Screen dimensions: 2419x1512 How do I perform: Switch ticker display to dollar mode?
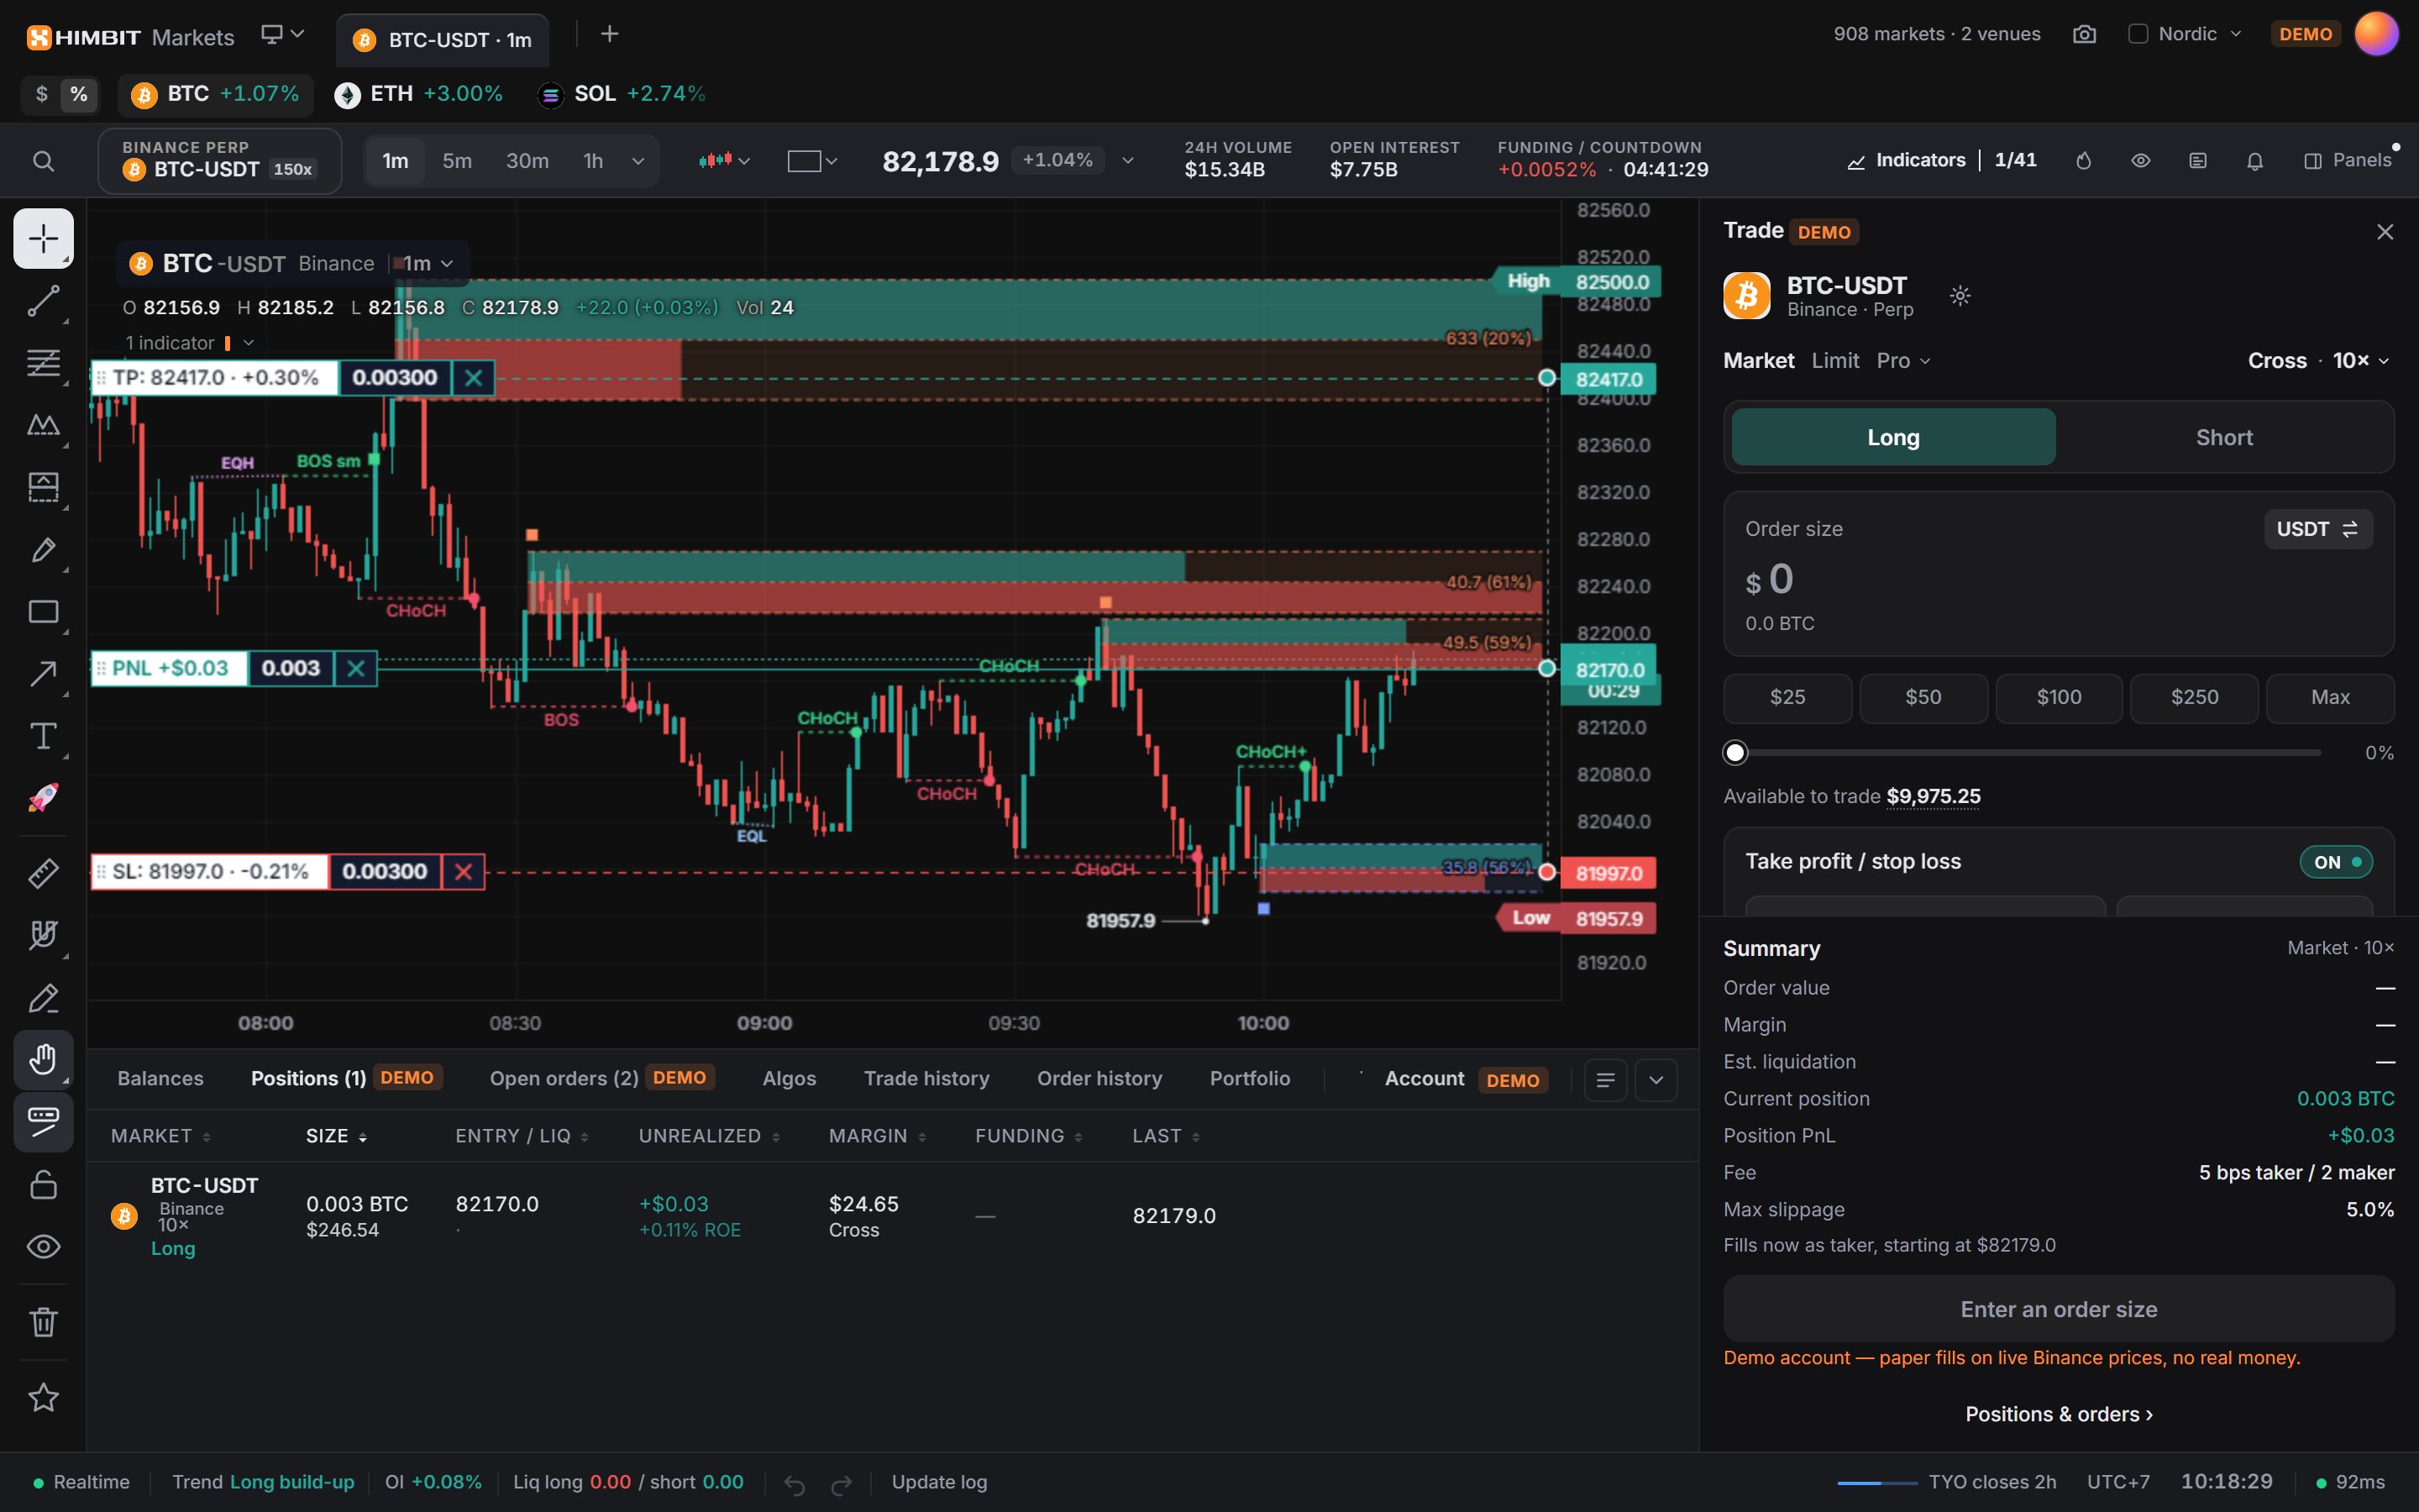(41, 94)
